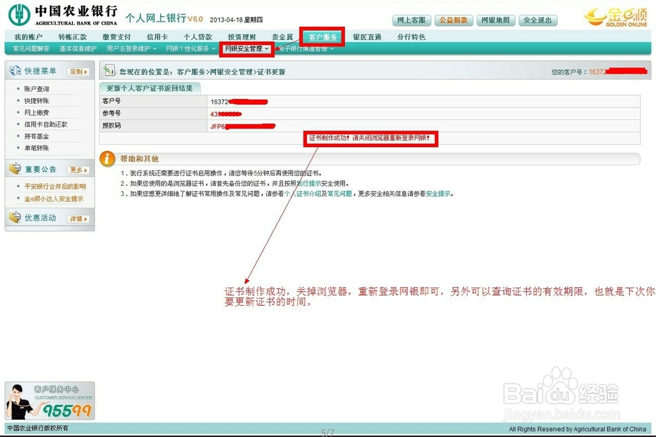Image resolution: width=656 pixels, height=437 pixels.
Task: Open the 信用卡 menu
Action: pyautogui.click(x=155, y=36)
